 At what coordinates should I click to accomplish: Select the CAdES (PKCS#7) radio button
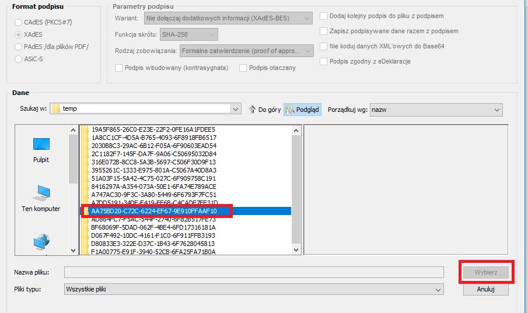point(18,23)
